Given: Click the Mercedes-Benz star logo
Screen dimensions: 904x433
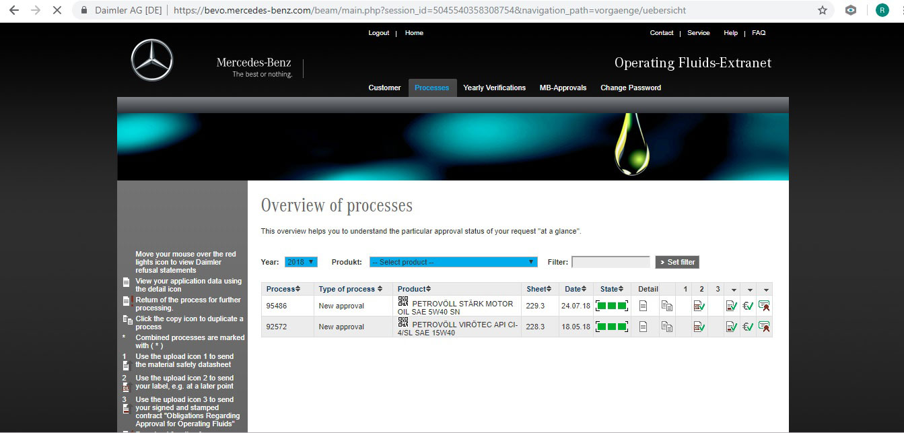Looking at the screenshot, I should coord(152,60).
